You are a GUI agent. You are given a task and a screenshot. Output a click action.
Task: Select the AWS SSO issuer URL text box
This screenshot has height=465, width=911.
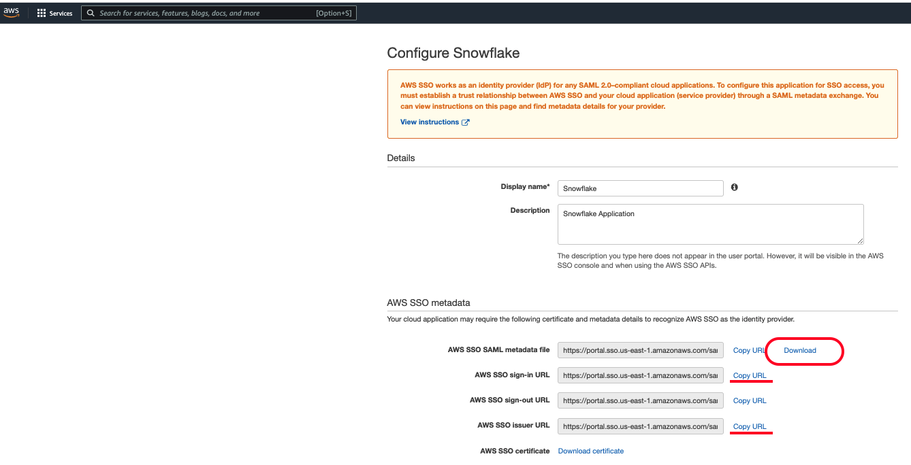point(640,426)
